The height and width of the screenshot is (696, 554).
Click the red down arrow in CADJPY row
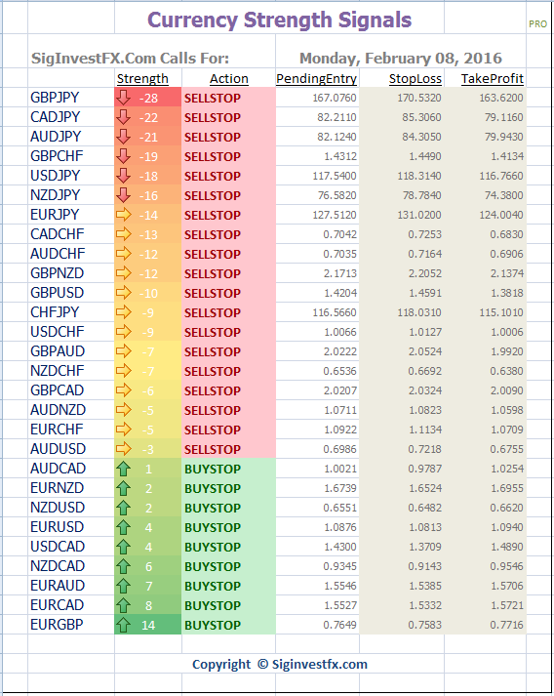click(123, 117)
